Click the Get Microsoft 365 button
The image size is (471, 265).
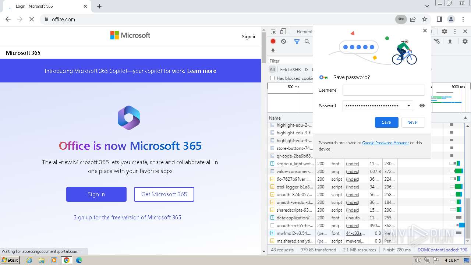coord(164,194)
